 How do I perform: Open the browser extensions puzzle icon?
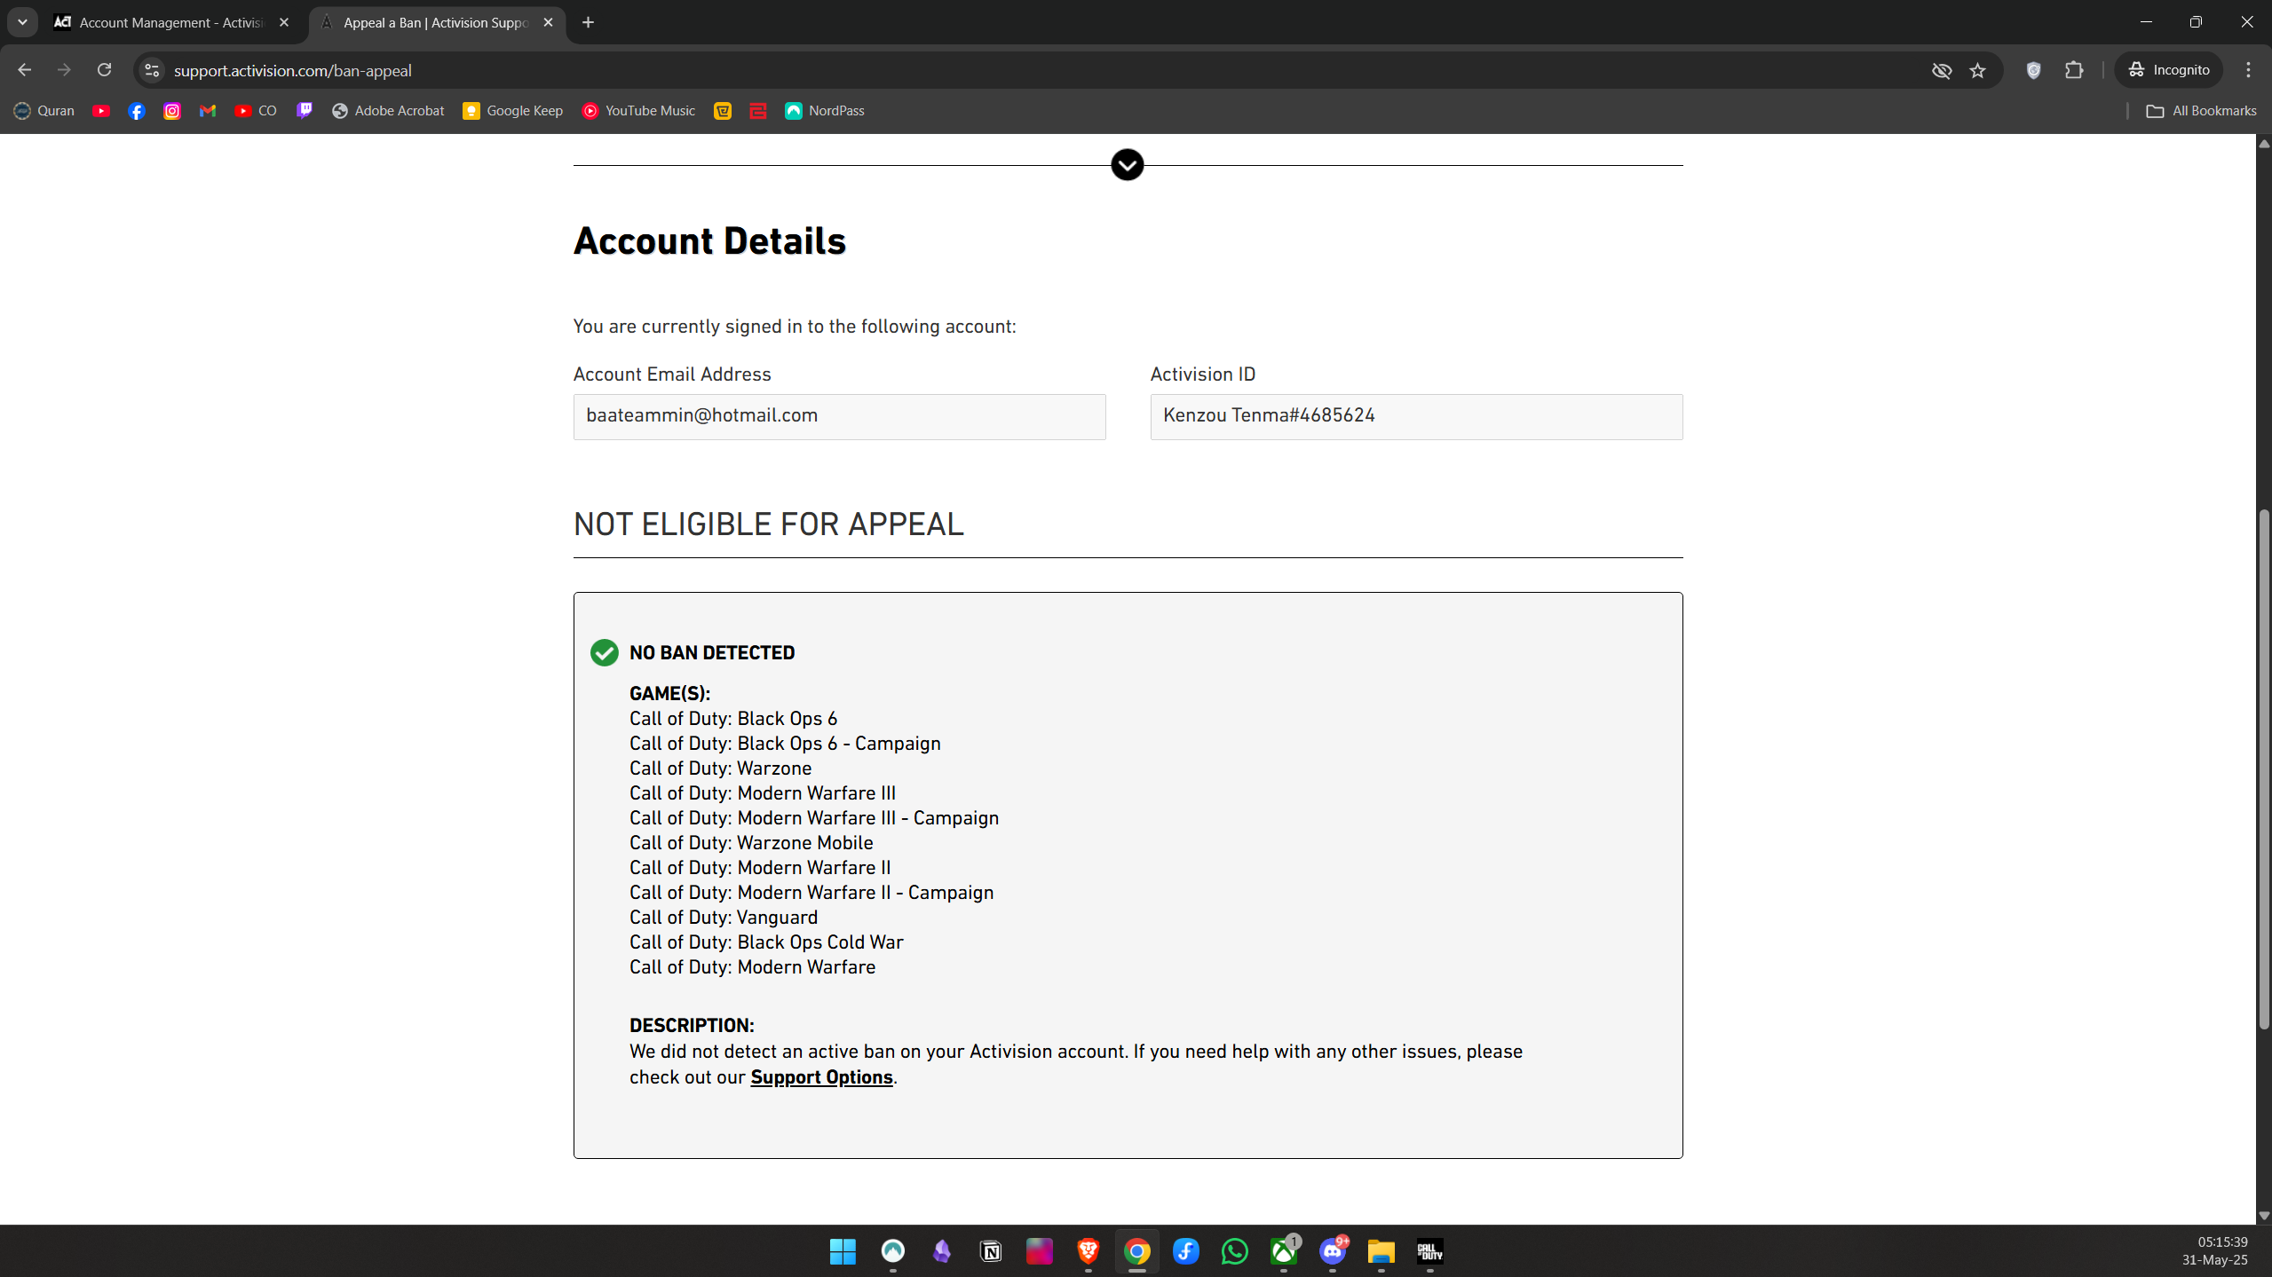2074,70
